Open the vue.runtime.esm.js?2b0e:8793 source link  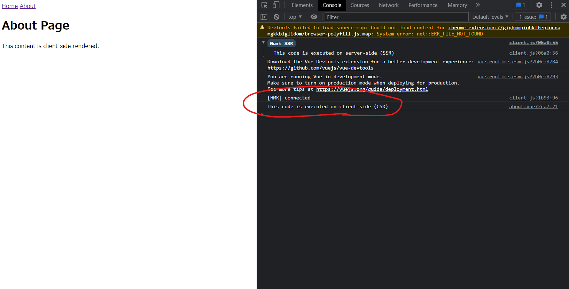pos(517,77)
